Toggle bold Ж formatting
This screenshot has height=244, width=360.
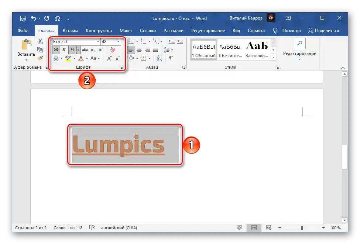[x=56, y=50]
